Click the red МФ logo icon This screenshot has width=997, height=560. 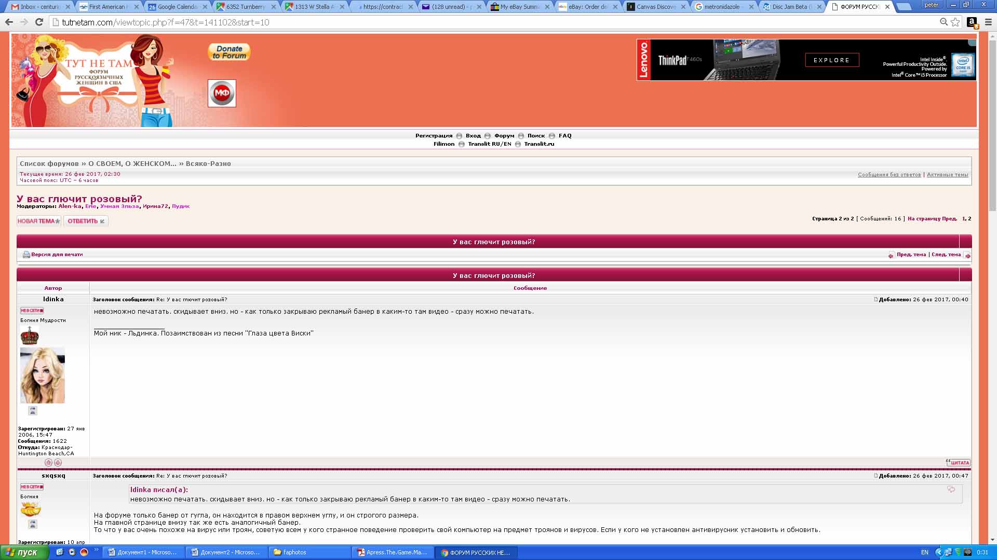[x=222, y=93]
